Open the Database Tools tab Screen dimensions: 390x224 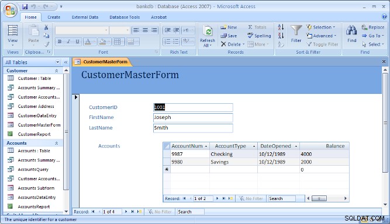(125, 17)
